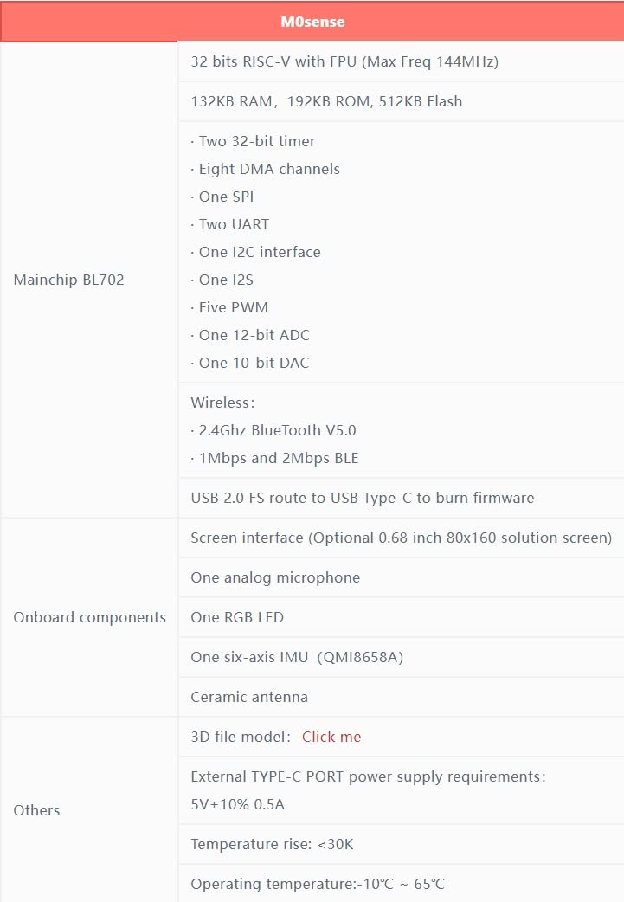Click the USB 2.0 FS route cell
Viewport: 624px width, 902px height.
[x=363, y=498]
